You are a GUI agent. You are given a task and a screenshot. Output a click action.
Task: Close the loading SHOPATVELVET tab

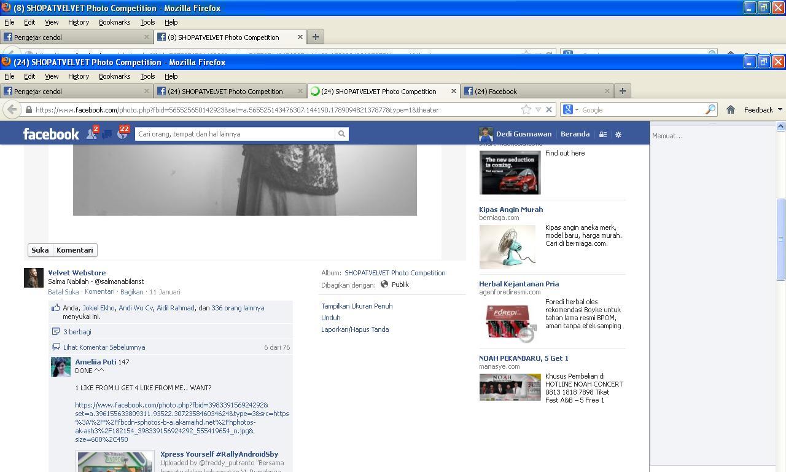coord(454,91)
